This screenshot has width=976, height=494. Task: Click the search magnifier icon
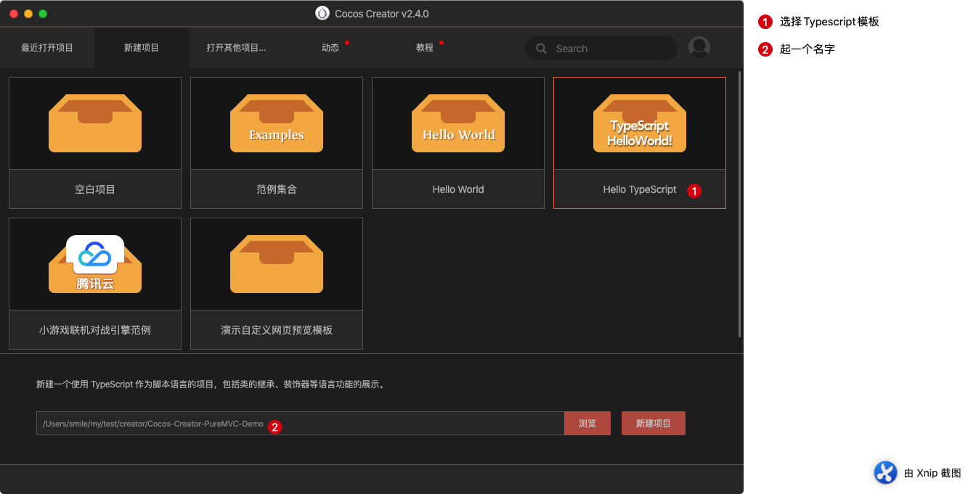pyautogui.click(x=541, y=49)
